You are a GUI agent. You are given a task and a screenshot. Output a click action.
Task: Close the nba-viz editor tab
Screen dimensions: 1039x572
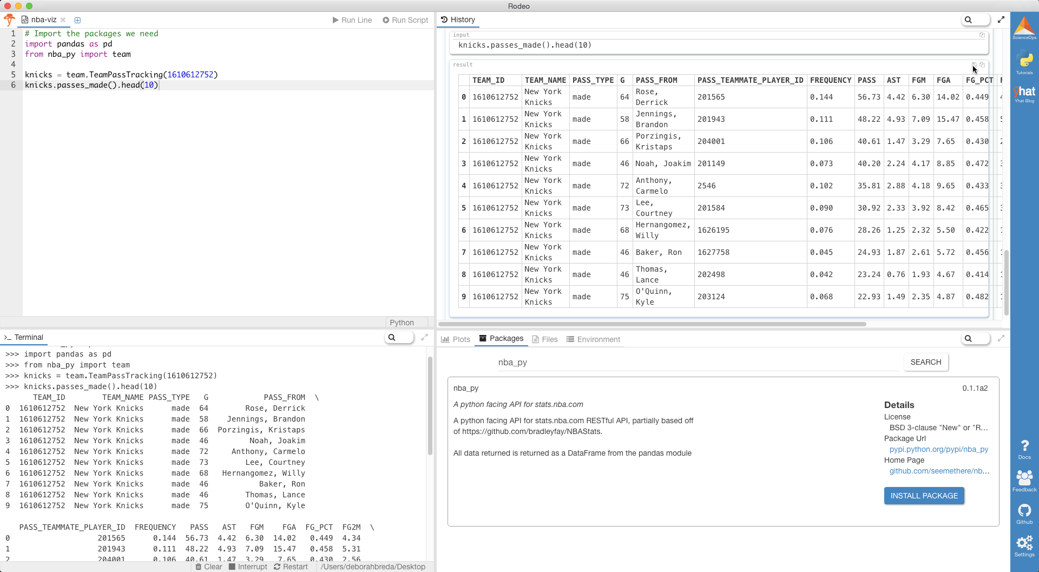tap(63, 20)
